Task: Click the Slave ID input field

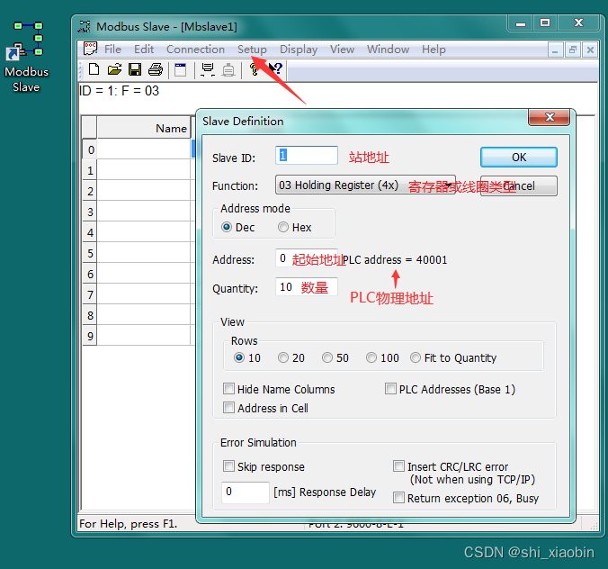Action: tap(307, 155)
